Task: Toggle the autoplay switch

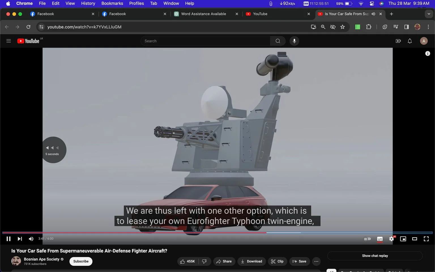Action: (367, 239)
